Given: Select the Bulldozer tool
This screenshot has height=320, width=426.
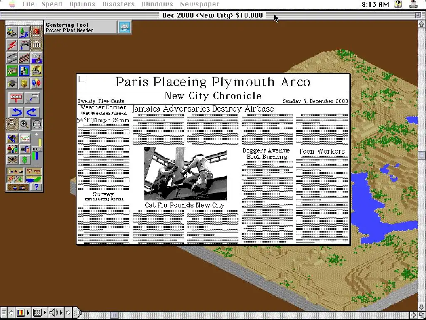Looking at the screenshot, I should pos(12,32).
